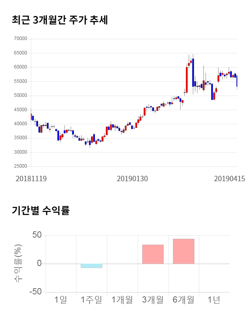Viewport: 249px width, 315px height.
Task: Click the 25000 price axis label
Action: coord(20,166)
